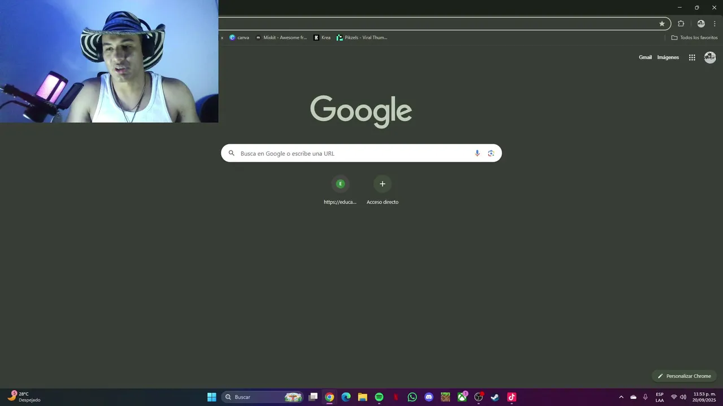Open the Mixkit bookmark
723x406 pixels.
pos(281,38)
